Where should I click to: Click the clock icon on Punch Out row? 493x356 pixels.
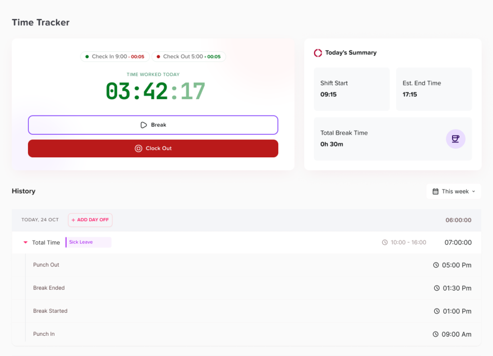[436, 265]
